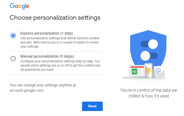Viewport: 184px width, 116px height.
Task: Click the green slide icon on the laptop
Action: tap(134, 72)
